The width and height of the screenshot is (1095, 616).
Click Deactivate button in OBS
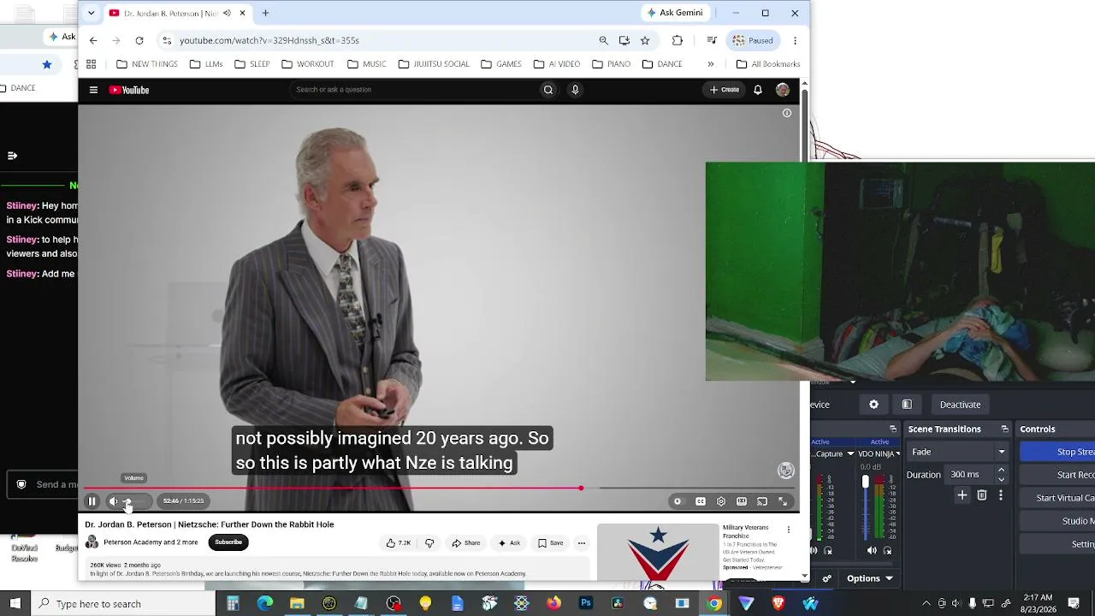960,405
